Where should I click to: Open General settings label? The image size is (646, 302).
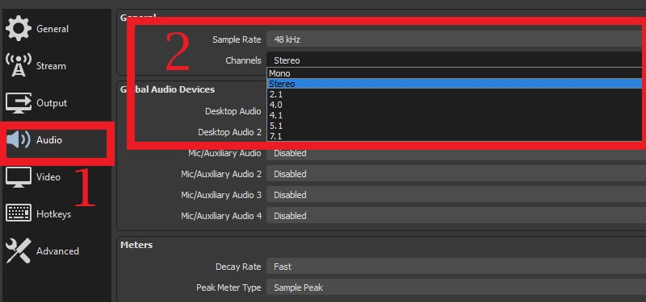[52, 29]
